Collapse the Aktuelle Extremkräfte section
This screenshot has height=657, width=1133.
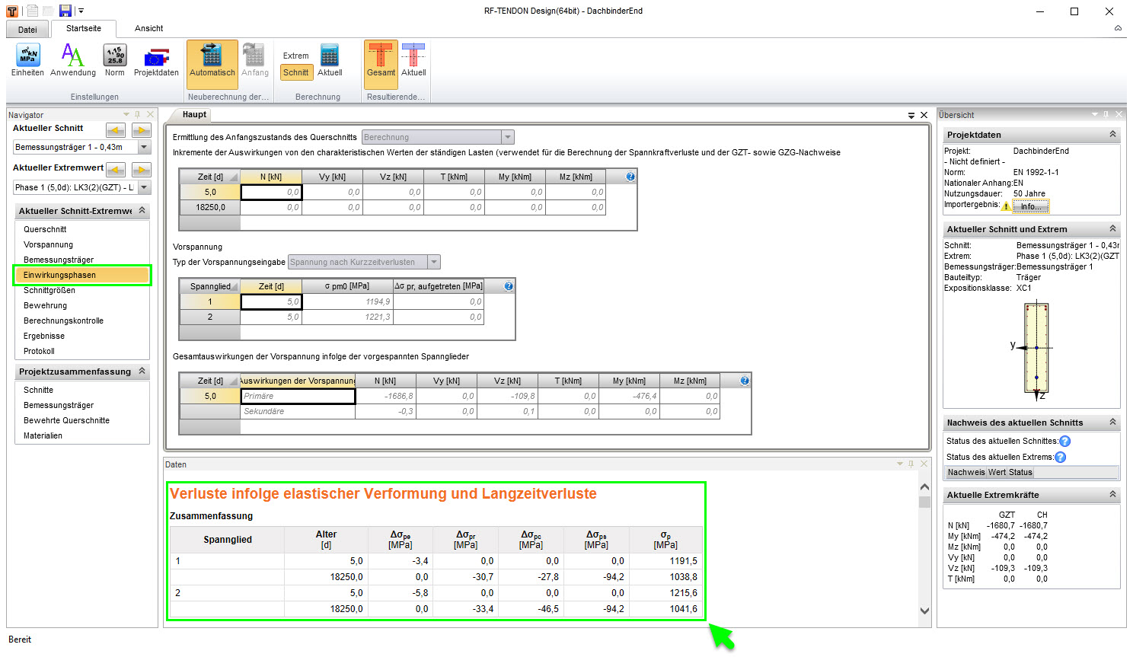click(x=1112, y=495)
